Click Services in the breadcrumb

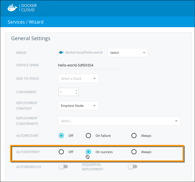(x=16, y=22)
